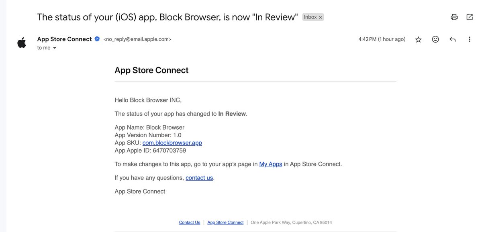Open the footer App Store Connect link
The image size is (482, 232).
pyautogui.click(x=225, y=222)
